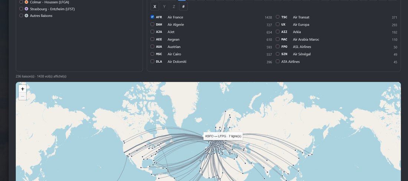
Task: Tick the SZN Air Sénégal checkbox
Action: point(278,54)
